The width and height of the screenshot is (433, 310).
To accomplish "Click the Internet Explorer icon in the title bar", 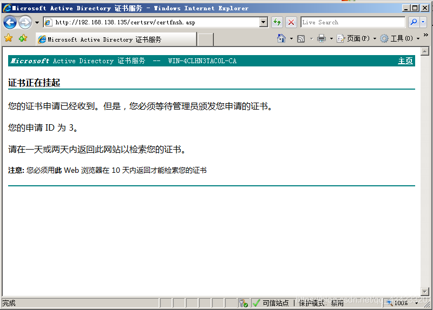I will point(7,8).
